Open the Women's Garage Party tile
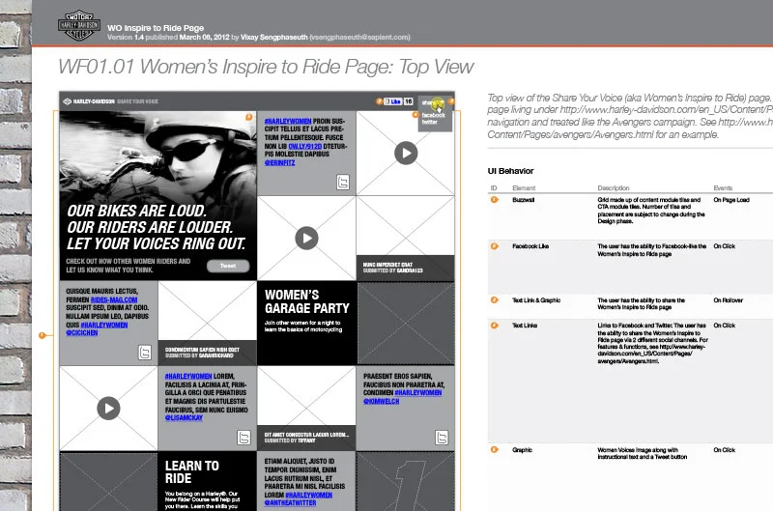This screenshot has width=773, height=511. [306, 323]
